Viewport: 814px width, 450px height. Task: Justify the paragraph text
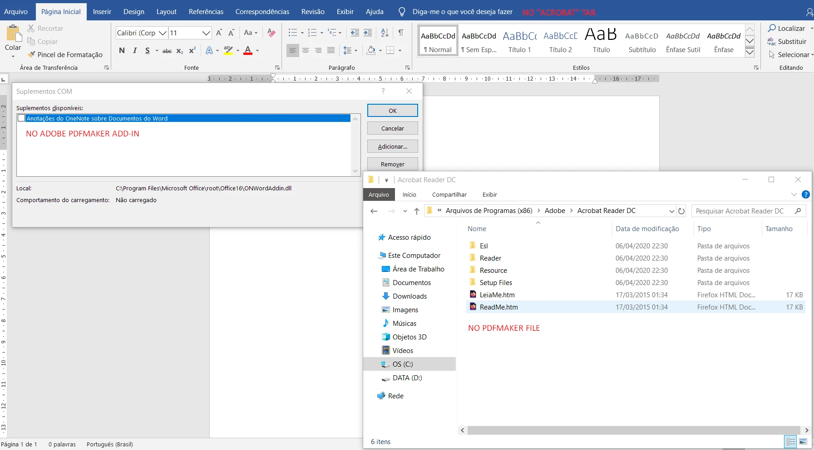pyautogui.click(x=331, y=50)
